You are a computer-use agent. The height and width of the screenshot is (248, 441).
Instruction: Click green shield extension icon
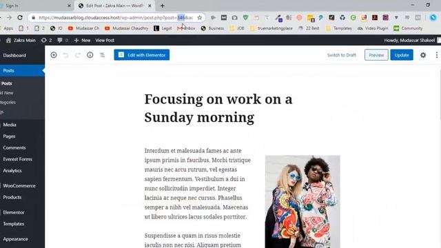click(x=245, y=17)
